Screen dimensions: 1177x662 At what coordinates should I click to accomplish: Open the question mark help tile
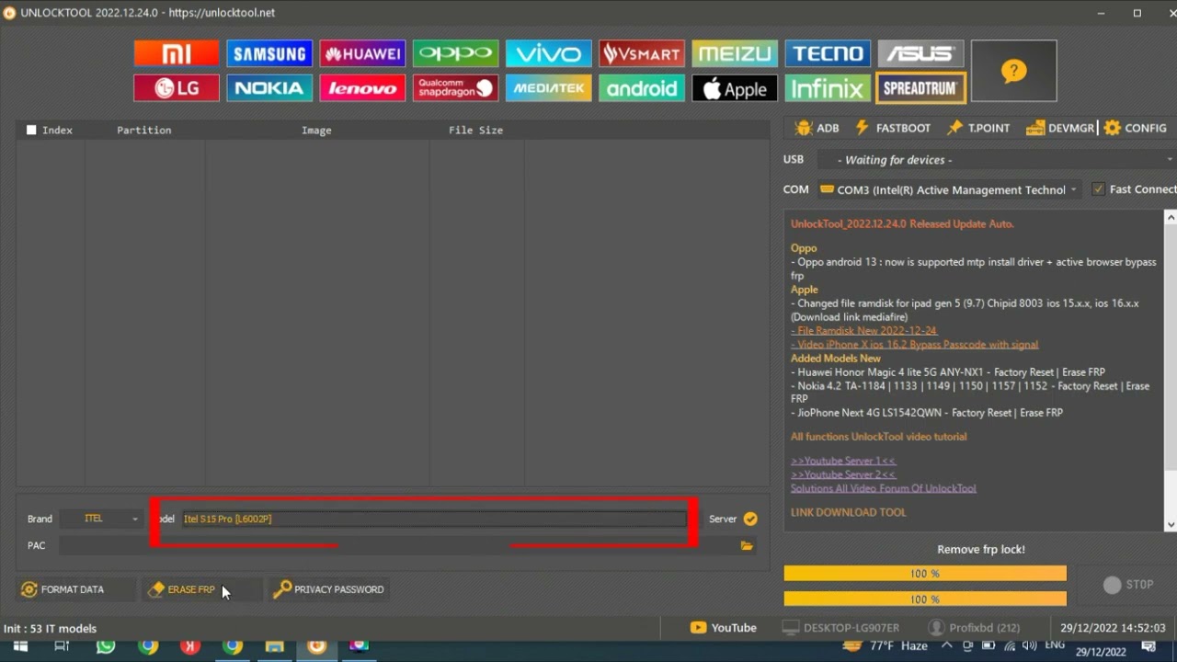(1013, 71)
